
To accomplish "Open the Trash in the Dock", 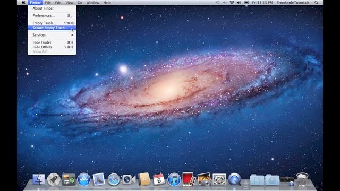I will coord(302,179).
